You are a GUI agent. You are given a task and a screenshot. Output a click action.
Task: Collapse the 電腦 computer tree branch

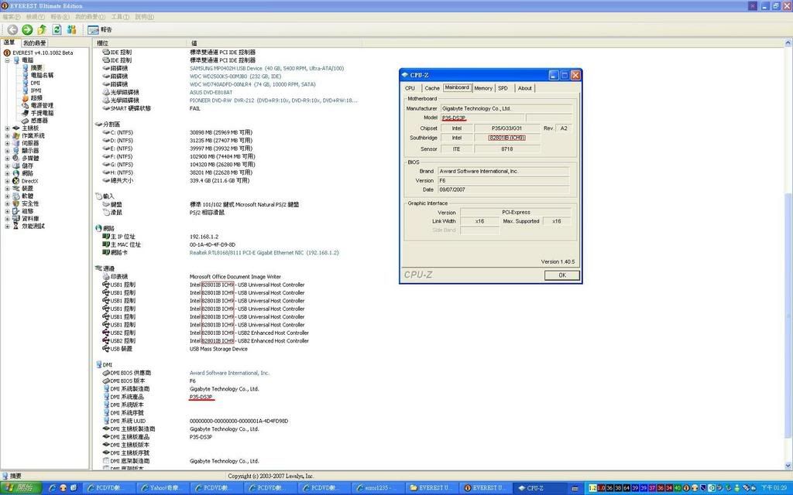(x=7, y=60)
